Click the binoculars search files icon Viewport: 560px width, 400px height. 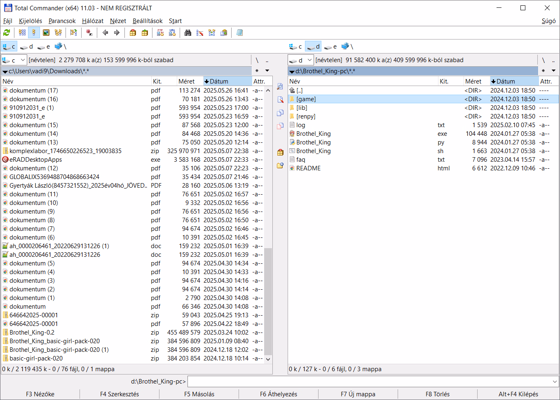click(188, 33)
